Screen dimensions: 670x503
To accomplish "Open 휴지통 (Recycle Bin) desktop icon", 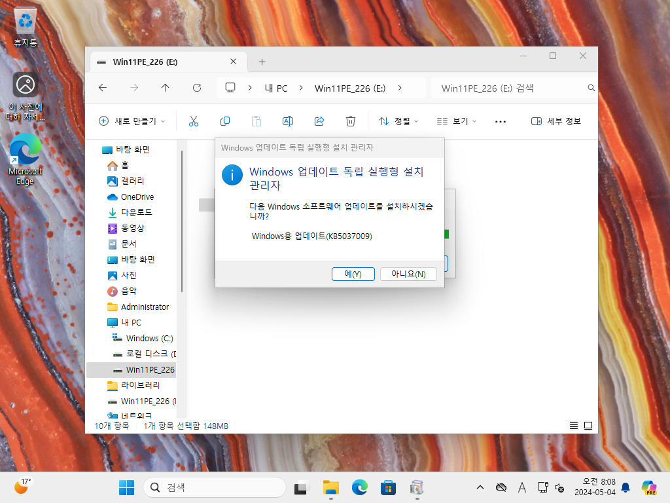I will (26, 28).
